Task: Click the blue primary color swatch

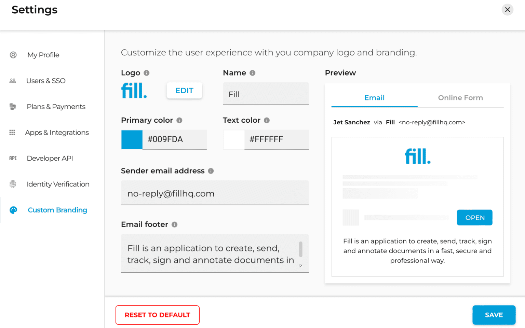Action: point(132,139)
